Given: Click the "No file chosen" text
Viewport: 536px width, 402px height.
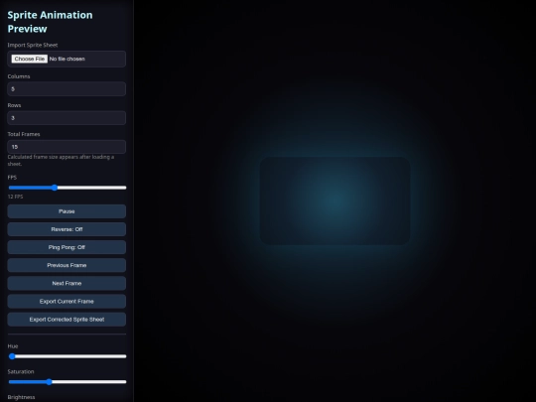Looking at the screenshot, I should [x=67, y=59].
